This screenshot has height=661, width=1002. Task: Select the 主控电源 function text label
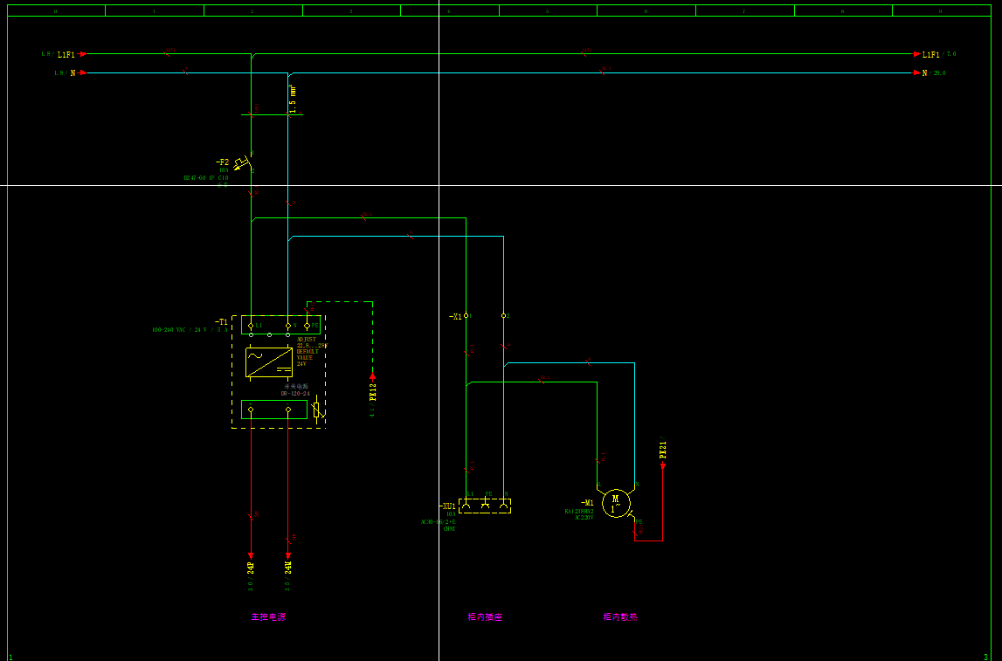(268, 617)
